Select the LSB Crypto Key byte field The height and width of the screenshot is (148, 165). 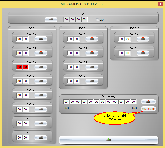[x=133, y=102]
